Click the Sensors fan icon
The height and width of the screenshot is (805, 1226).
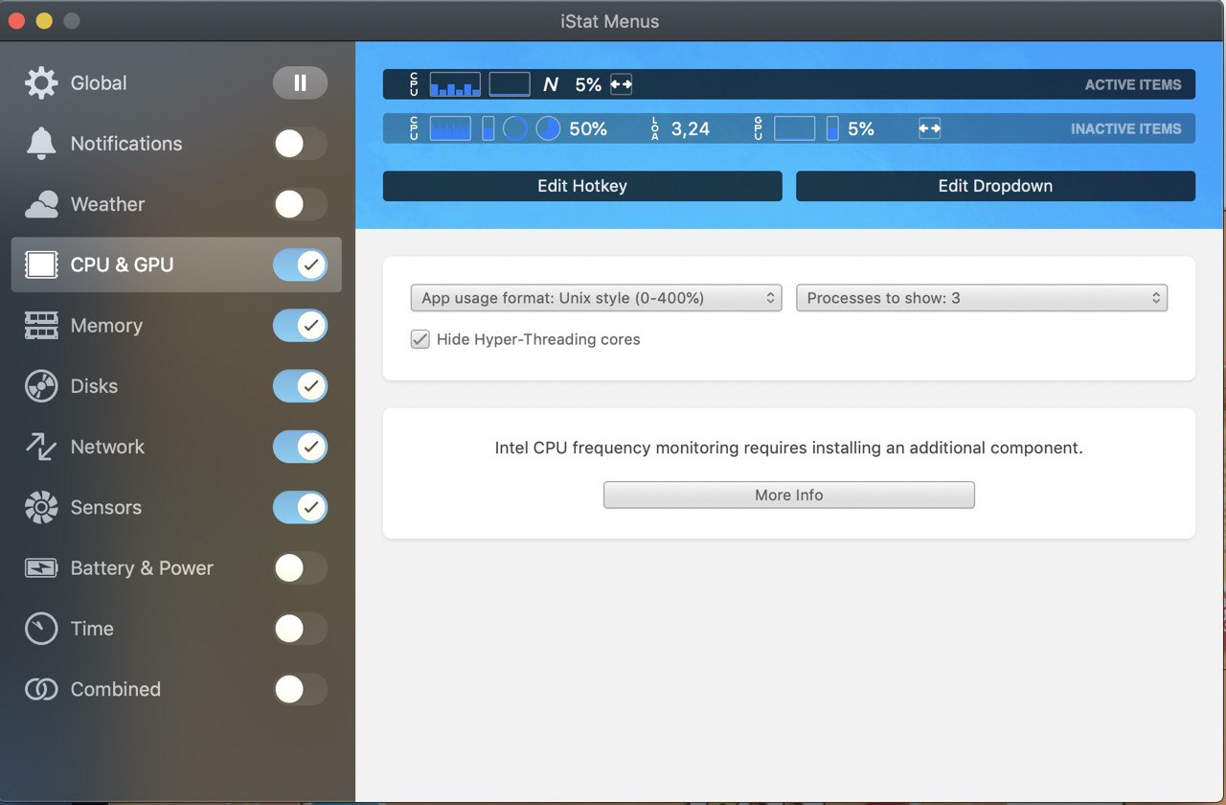(41, 508)
